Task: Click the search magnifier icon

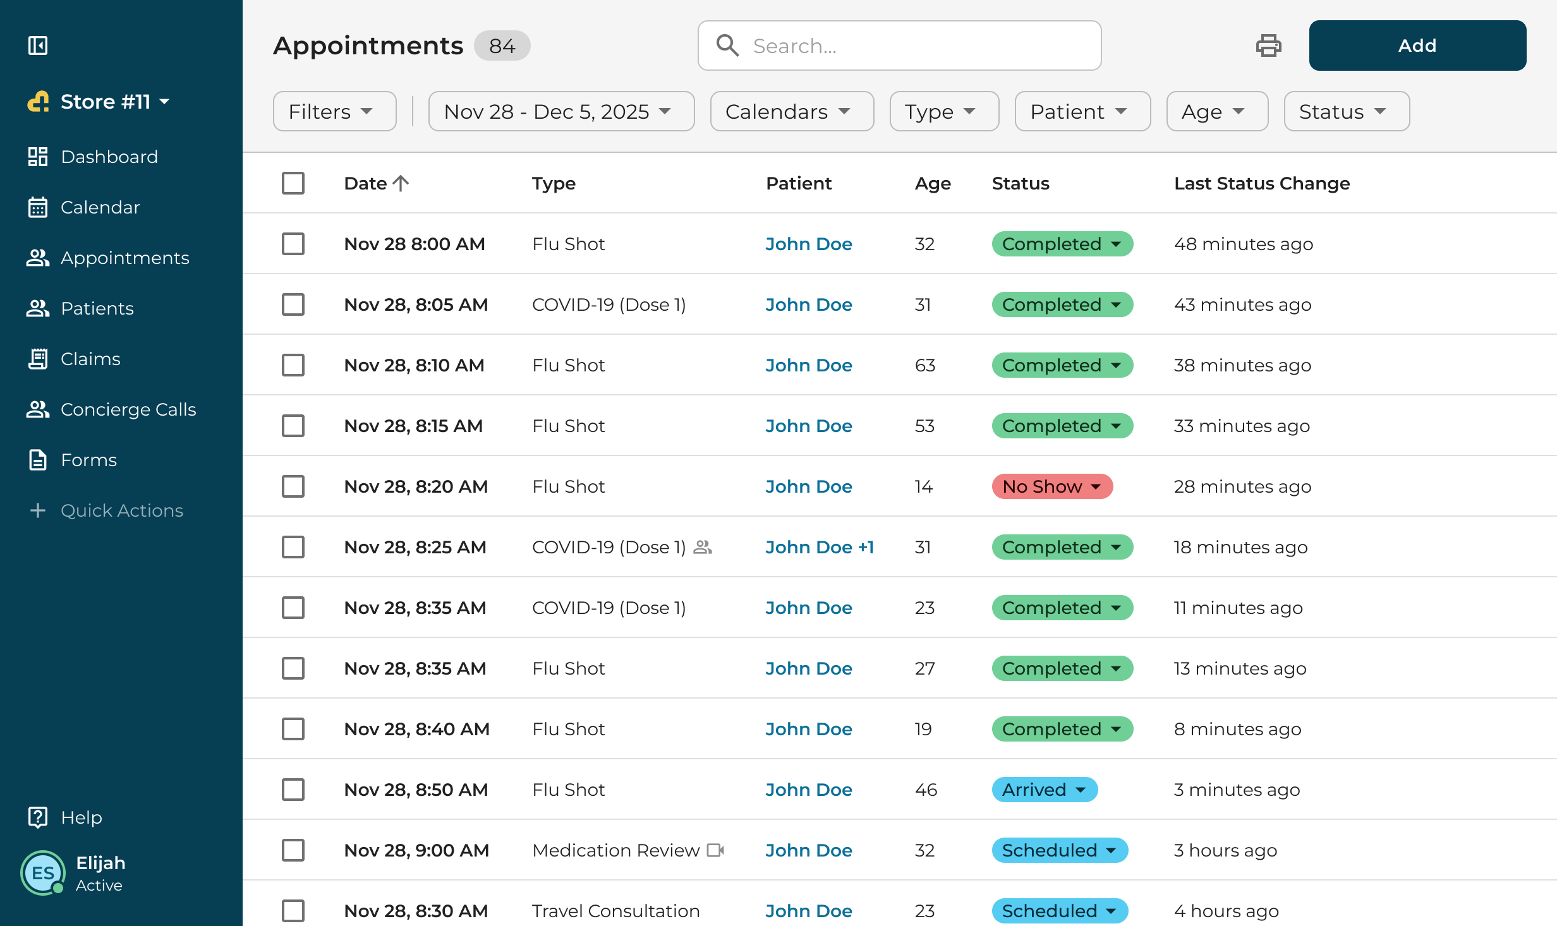Action: pos(727,45)
